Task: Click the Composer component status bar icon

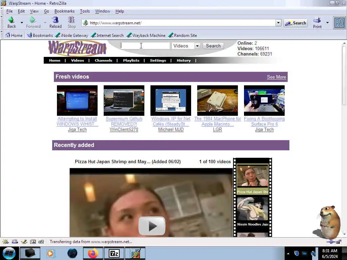Action: (x=24, y=242)
